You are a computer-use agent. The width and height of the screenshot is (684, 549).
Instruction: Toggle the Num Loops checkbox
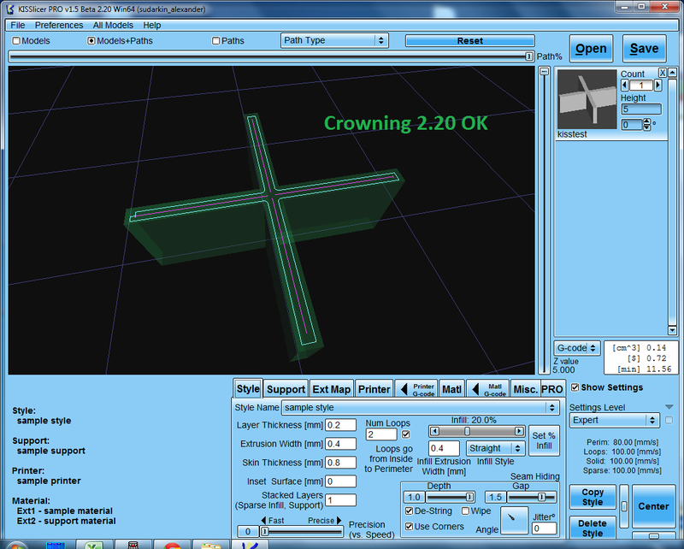(x=405, y=434)
